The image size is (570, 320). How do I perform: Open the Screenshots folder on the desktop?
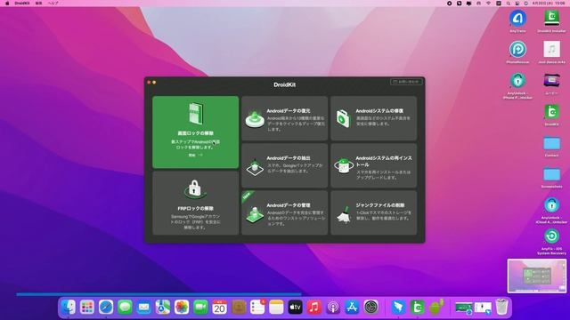tap(551, 178)
